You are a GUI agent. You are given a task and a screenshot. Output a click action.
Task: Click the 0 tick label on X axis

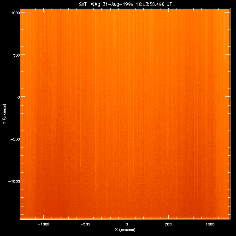point(127,224)
